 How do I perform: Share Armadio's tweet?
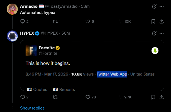tap(162, 21)
